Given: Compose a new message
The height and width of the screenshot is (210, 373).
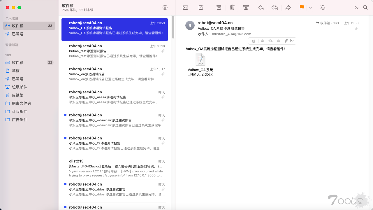Looking at the screenshot, I should 201,8.
